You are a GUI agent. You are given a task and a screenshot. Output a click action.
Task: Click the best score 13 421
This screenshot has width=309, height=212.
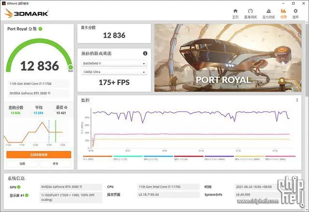(x=61, y=113)
